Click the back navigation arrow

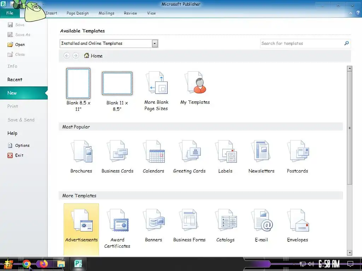(67, 56)
